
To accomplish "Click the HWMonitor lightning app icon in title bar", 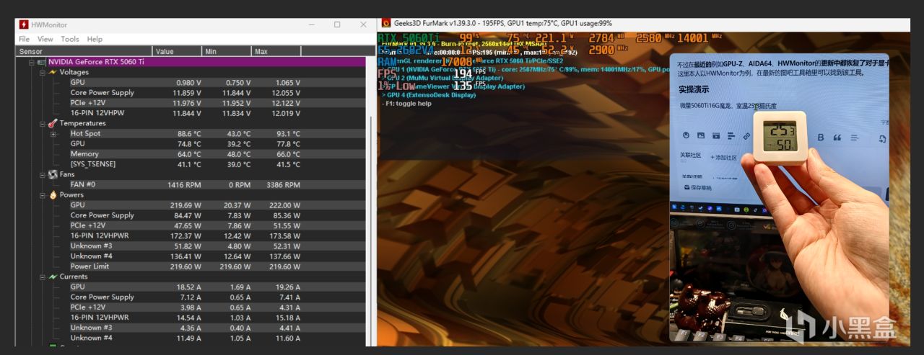I will (x=24, y=24).
